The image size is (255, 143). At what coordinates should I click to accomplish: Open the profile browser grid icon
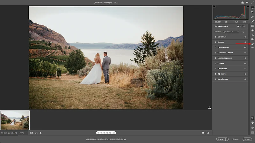243,31
